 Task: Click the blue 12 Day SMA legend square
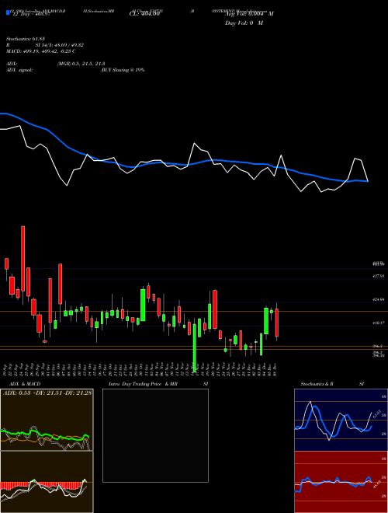pyautogui.click(x=8, y=13)
